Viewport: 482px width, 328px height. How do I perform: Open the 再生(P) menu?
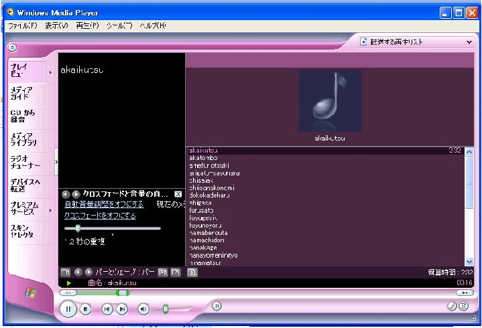pos(88,25)
